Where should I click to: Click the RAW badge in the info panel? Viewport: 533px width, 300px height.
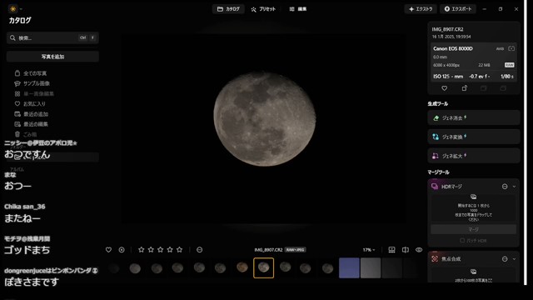point(509,65)
